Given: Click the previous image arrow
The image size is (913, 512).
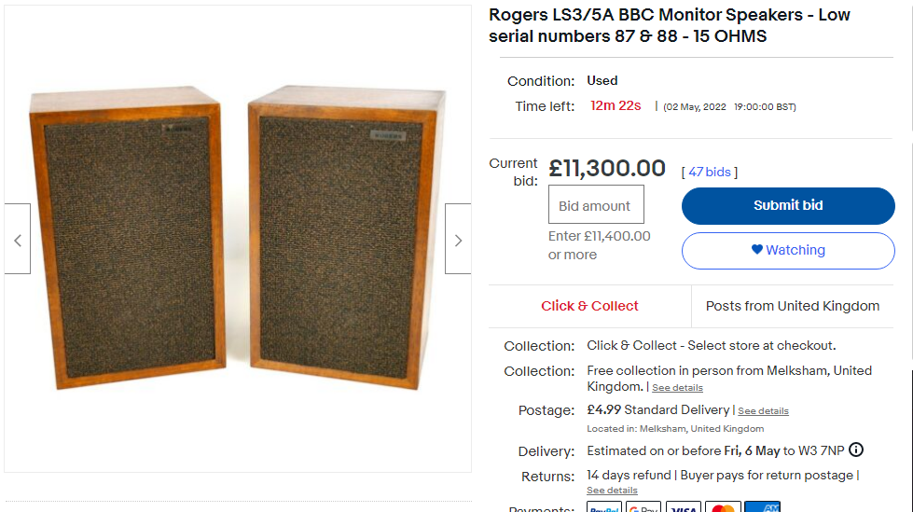Looking at the screenshot, I should pos(18,239).
